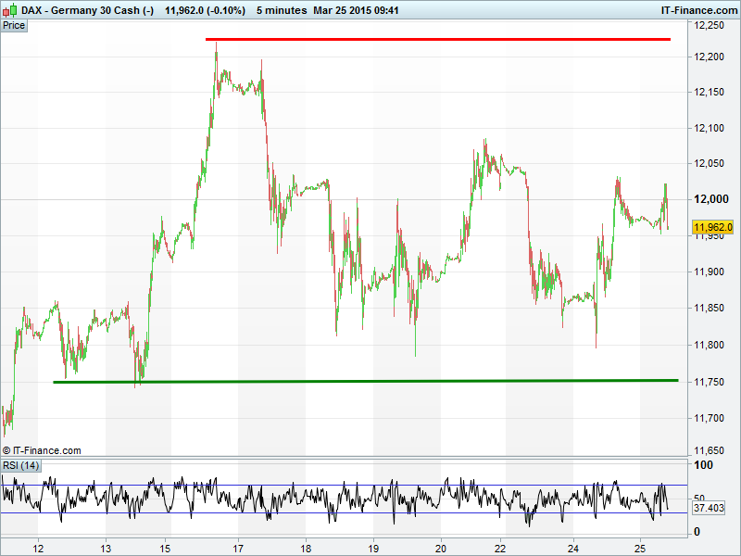This screenshot has height=556, width=741.
Task: Click the RSI value tag 37.403
Action: 709,509
